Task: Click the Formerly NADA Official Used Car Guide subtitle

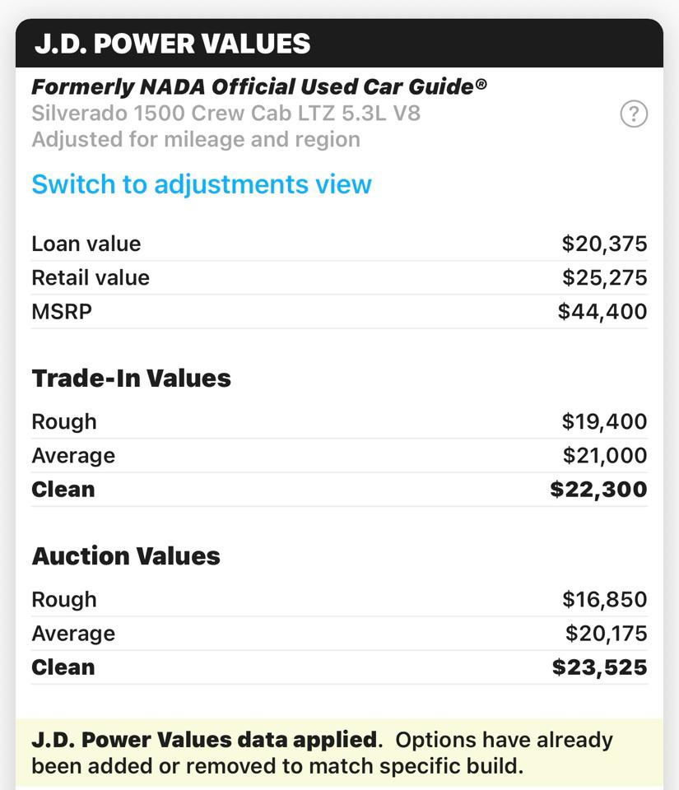Action: point(258,86)
